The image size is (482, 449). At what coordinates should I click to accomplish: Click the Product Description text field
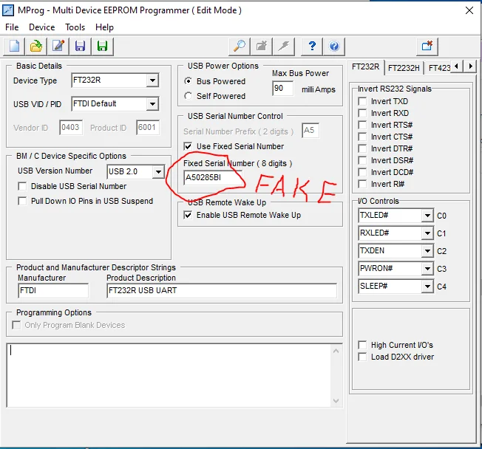pyautogui.click(x=222, y=290)
